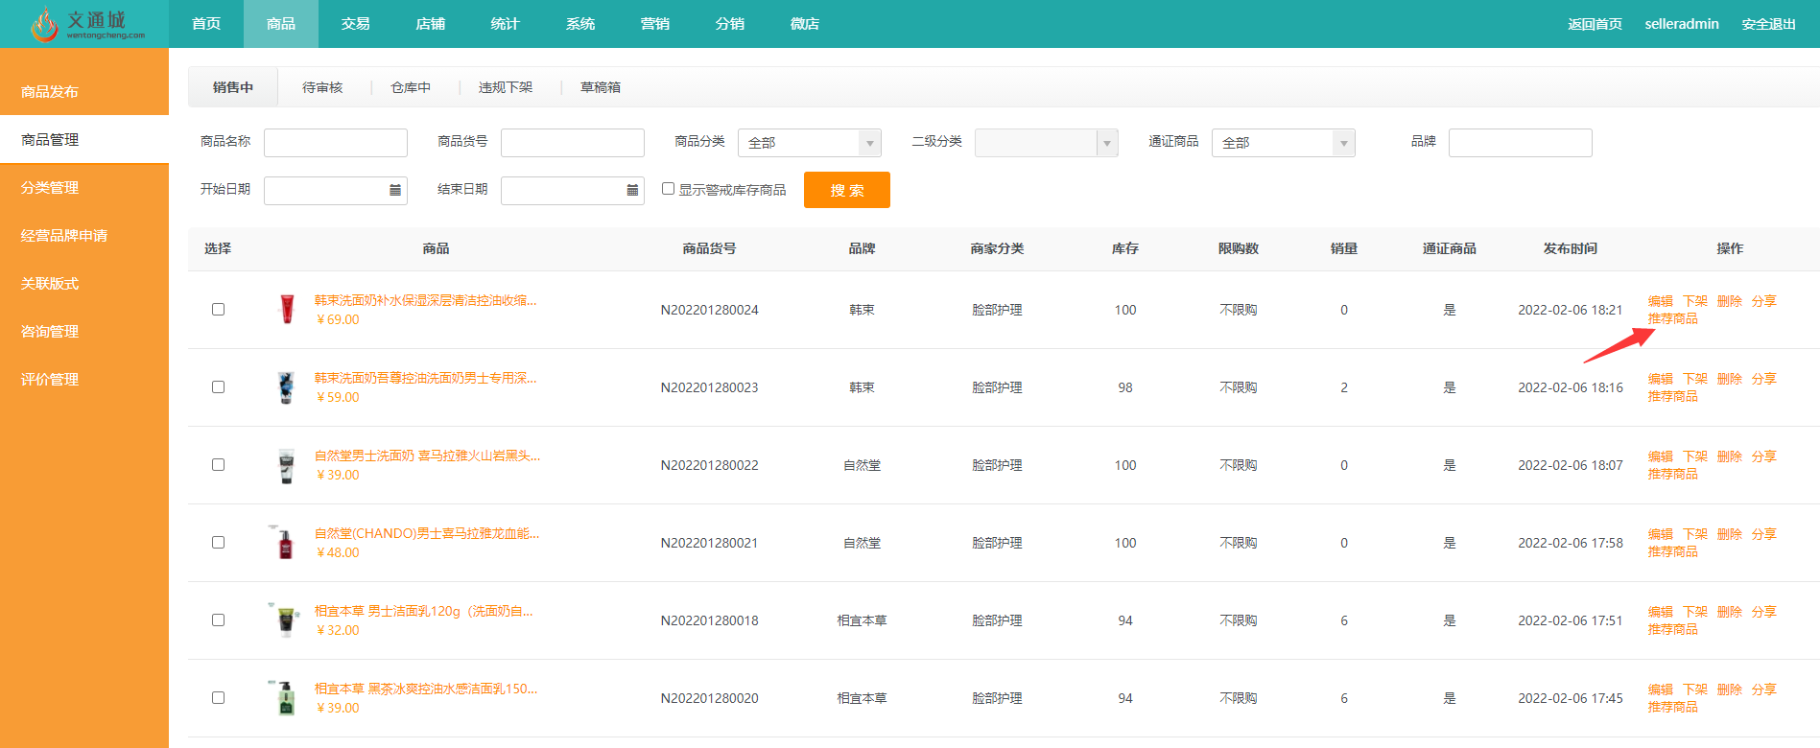Open the 分销 top menu
The height and width of the screenshot is (748, 1820).
click(730, 24)
